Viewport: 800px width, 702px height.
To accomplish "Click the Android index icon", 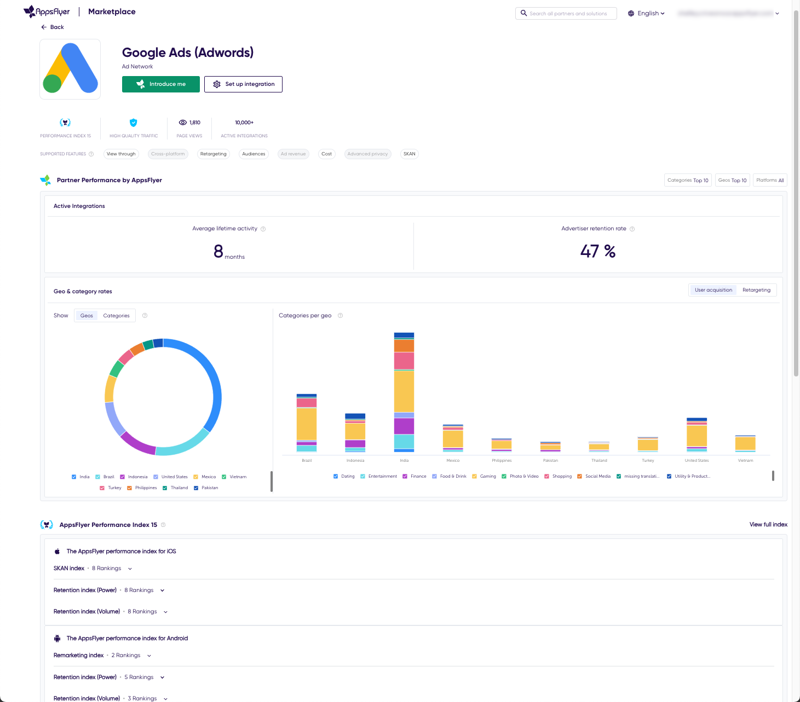I will tap(57, 639).
